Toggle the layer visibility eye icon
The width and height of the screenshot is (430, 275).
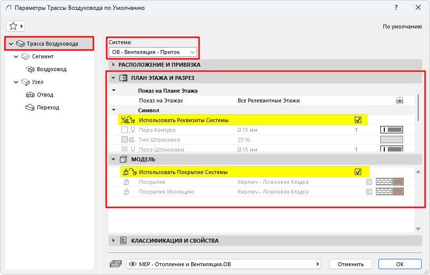pyautogui.click(x=133, y=264)
